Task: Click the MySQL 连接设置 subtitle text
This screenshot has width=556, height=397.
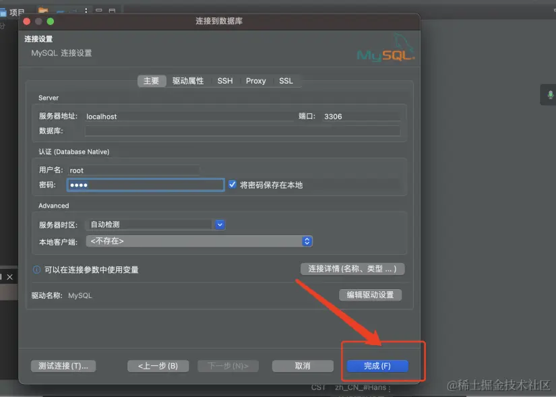Action: pos(61,53)
